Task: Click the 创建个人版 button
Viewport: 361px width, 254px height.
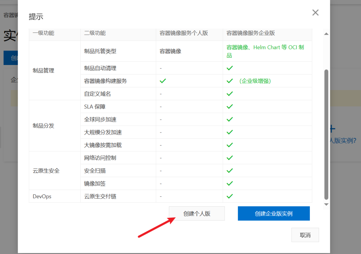Action: coord(197,213)
